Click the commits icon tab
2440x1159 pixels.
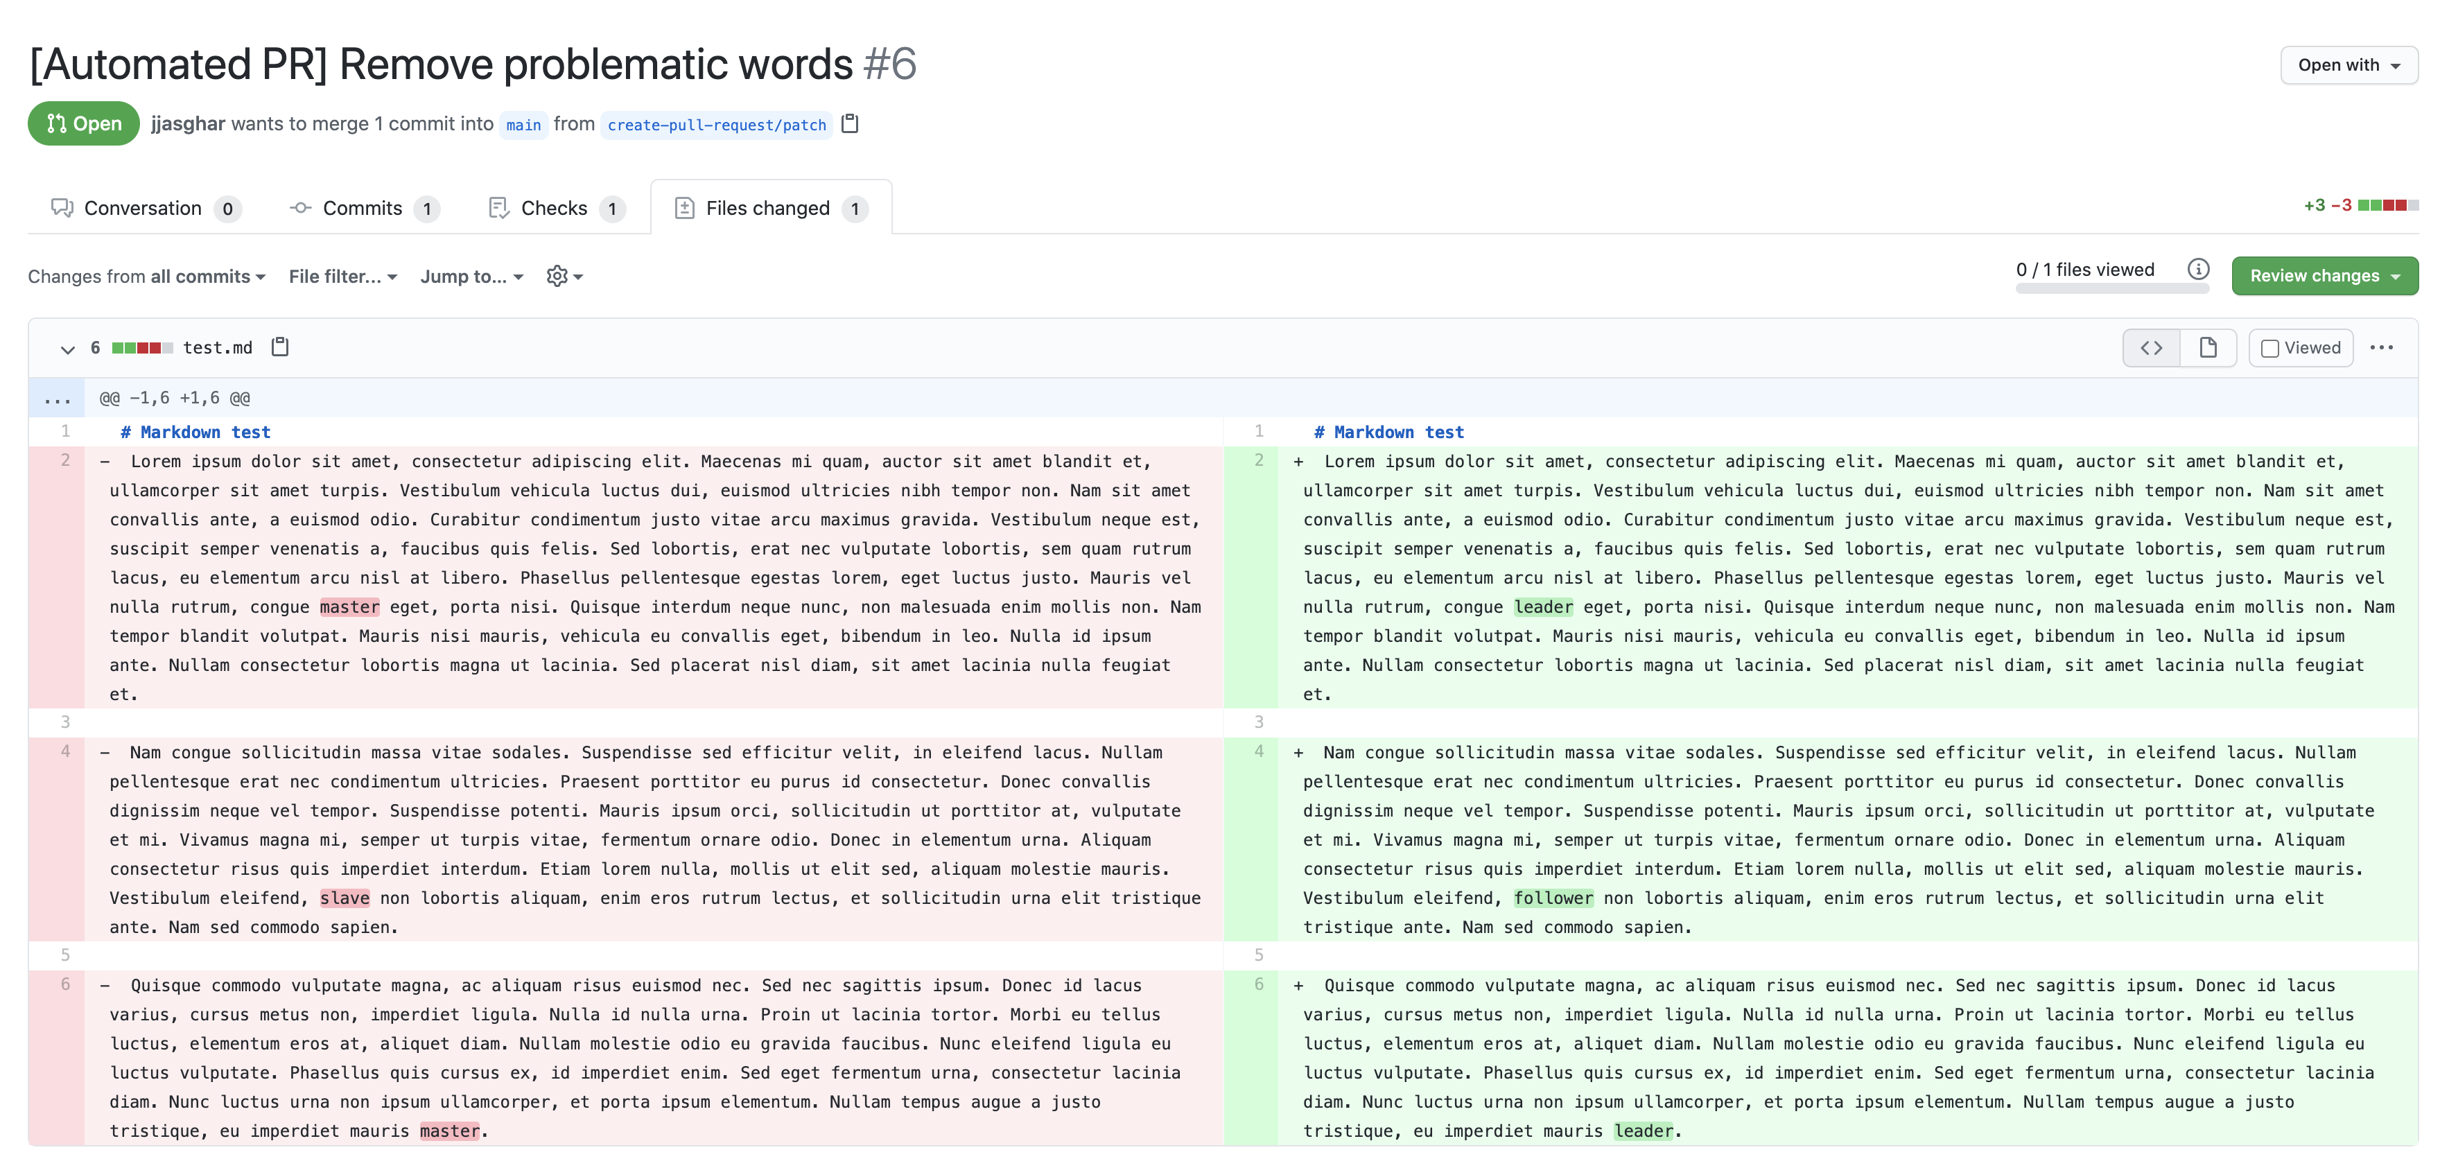300,207
